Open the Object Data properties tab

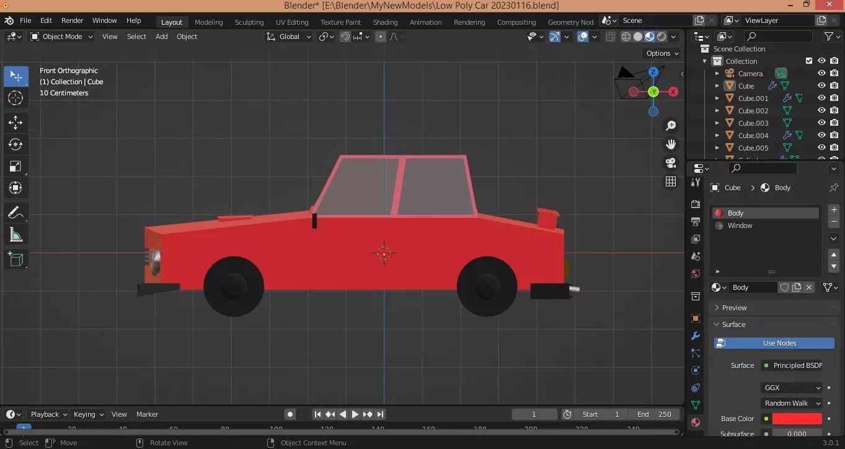(x=696, y=405)
